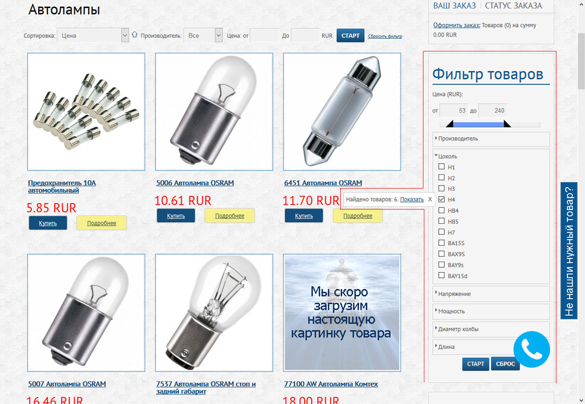
Task: Switch to the СТАТУС ЗАКАЗА tab
Action: pos(513,6)
